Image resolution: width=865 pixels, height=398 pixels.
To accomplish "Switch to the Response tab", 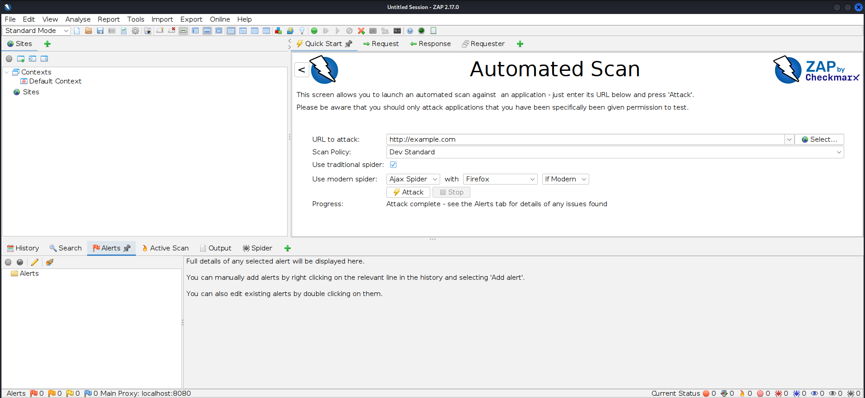I will point(430,44).
